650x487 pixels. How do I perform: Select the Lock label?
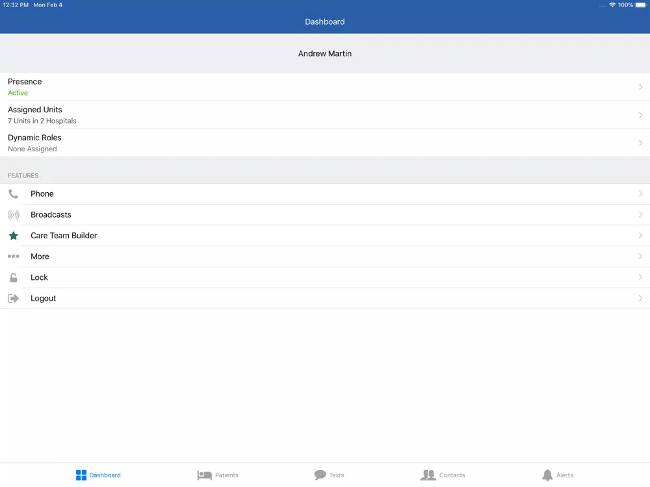click(x=40, y=277)
